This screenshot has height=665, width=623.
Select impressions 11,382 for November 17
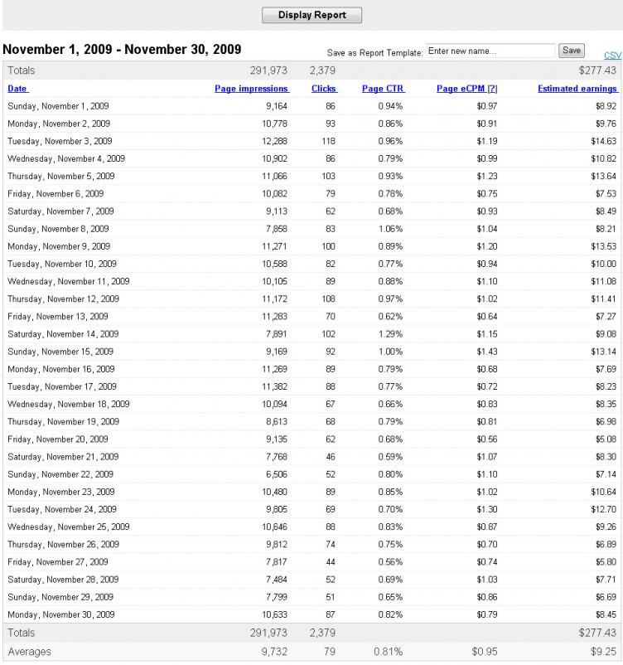[x=274, y=386]
